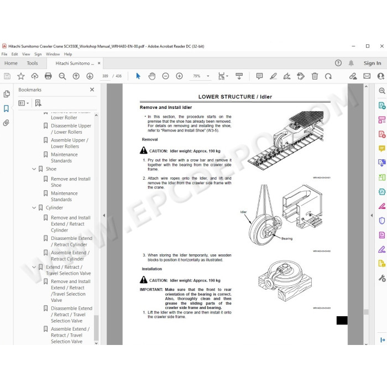Toggle the Bookmarks panel icon

pyautogui.click(x=6, y=108)
